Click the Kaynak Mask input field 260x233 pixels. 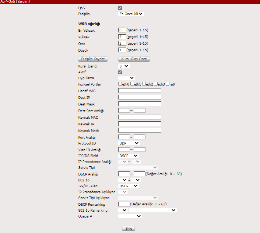140,130
